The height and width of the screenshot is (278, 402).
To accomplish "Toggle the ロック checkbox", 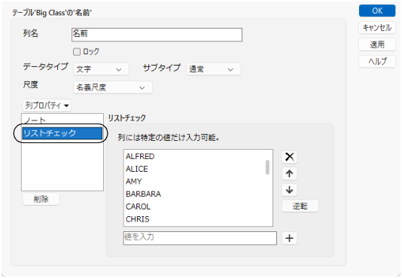I will (x=77, y=52).
